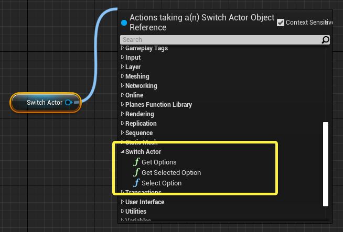Expand the Replication category
343x232 pixels.
[x=123, y=123]
